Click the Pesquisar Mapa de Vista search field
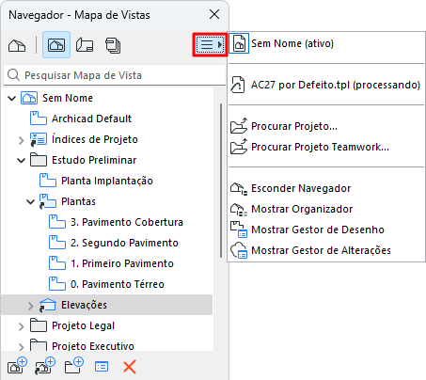The height and width of the screenshot is (380, 426). (x=115, y=75)
